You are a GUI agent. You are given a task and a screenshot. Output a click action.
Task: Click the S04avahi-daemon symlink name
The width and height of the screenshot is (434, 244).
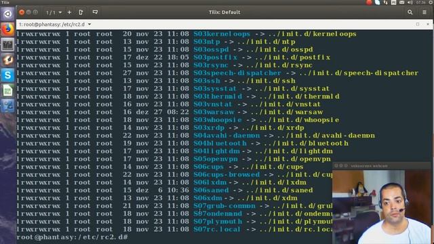click(x=226, y=136)
